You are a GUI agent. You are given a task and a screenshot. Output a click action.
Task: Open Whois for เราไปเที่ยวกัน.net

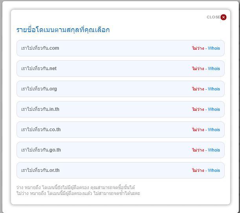[x=214, y=69]
